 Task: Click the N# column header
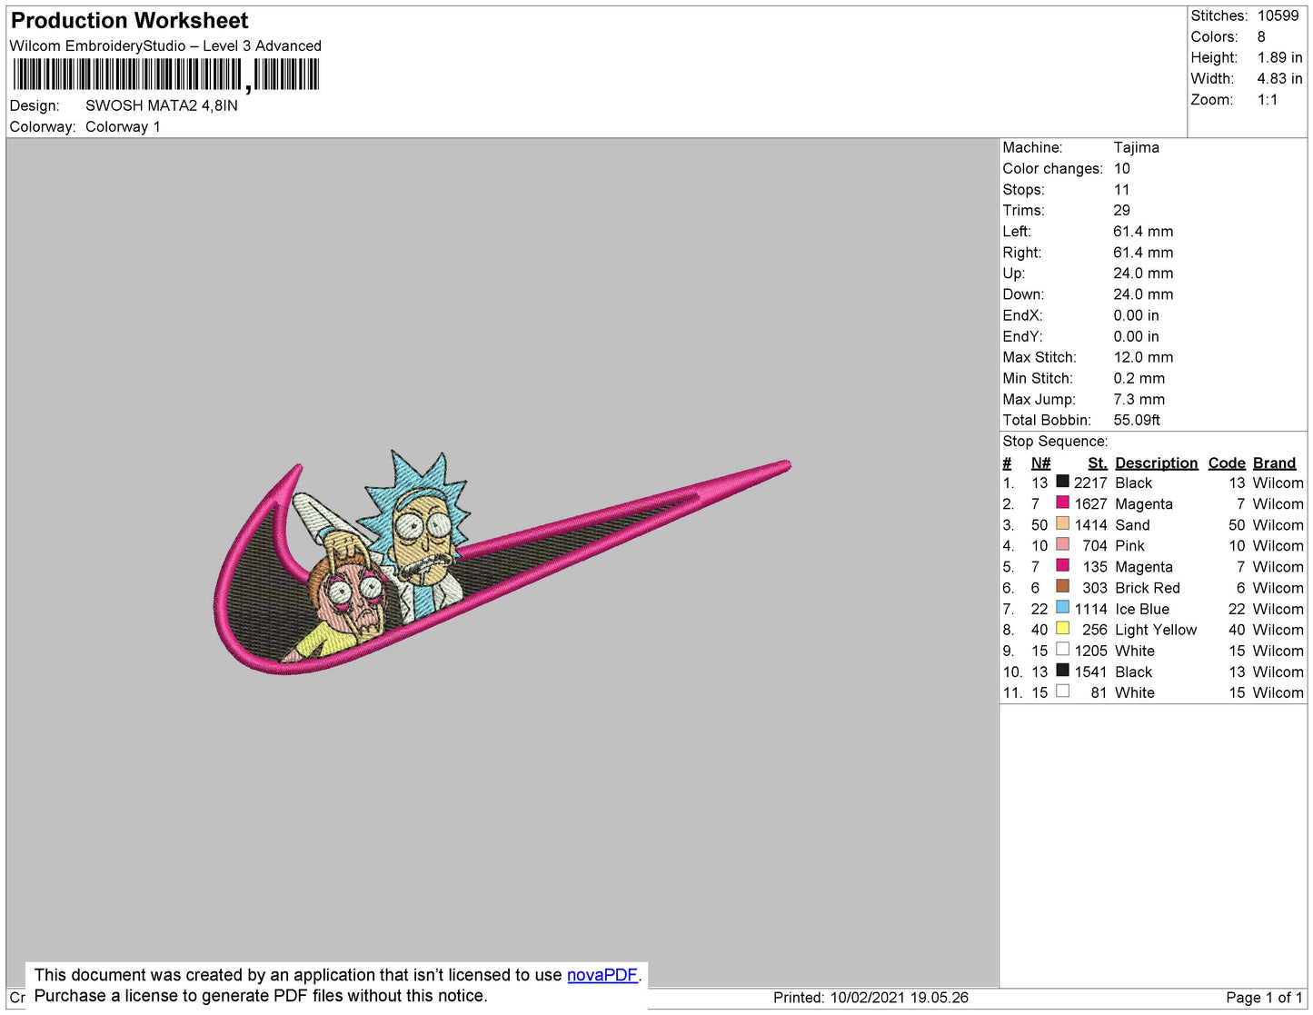click(1040, 463)
